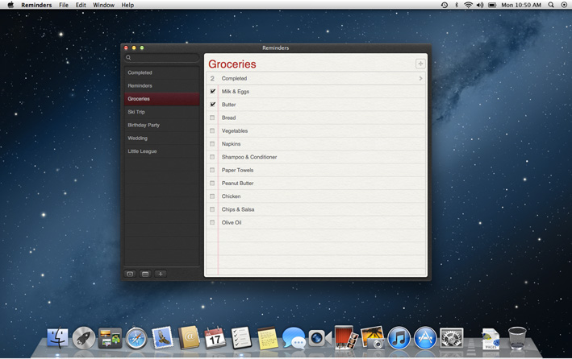Viewport: 572px width, 359px height.
Task: Open Spotlight search in the menu bar
Action: tap(551, 5)
